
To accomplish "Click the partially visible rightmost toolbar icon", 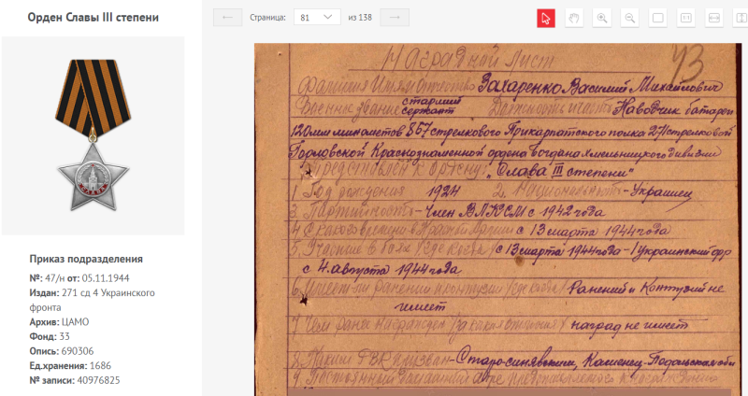I will (x=741, y=18).
